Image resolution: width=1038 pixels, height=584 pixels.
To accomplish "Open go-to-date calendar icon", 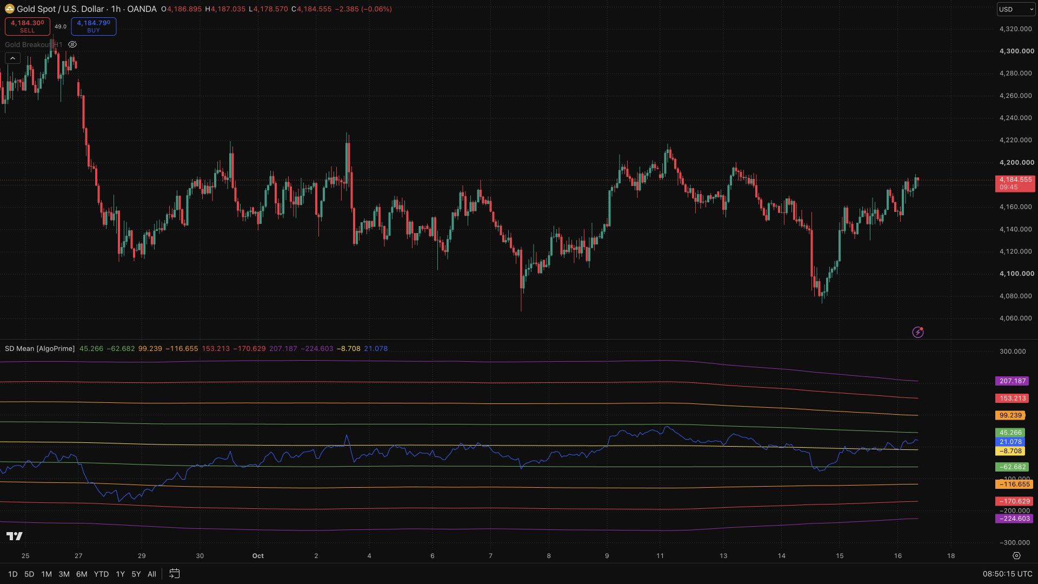I will [x=174, y=574].
